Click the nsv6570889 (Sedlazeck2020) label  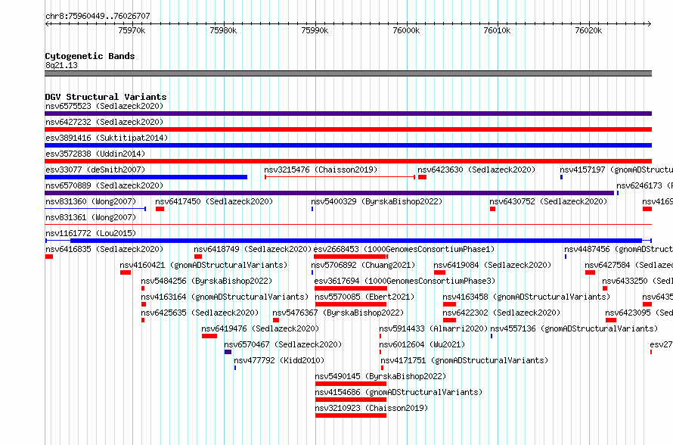(x=104, y=185)
